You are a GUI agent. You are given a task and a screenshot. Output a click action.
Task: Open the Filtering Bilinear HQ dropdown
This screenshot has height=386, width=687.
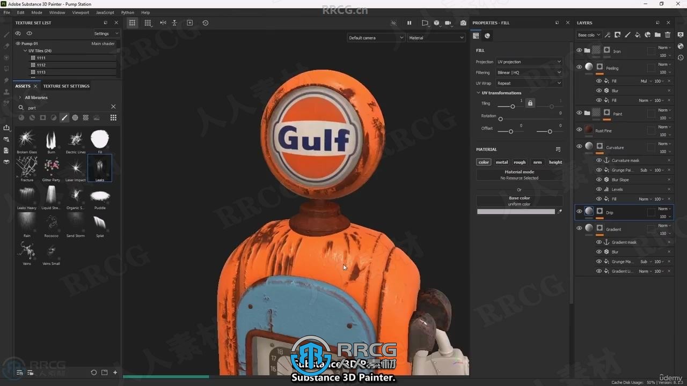point(529,72)
